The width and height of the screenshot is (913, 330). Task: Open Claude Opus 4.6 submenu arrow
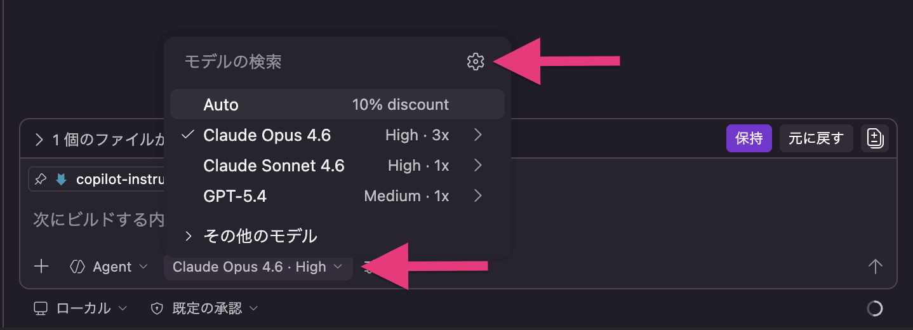[478, 135]
